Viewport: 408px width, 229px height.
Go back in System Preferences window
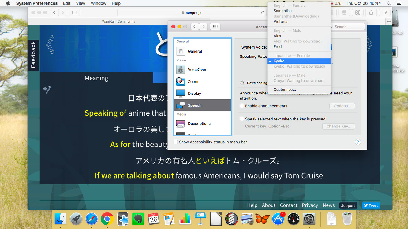(195, 27)
